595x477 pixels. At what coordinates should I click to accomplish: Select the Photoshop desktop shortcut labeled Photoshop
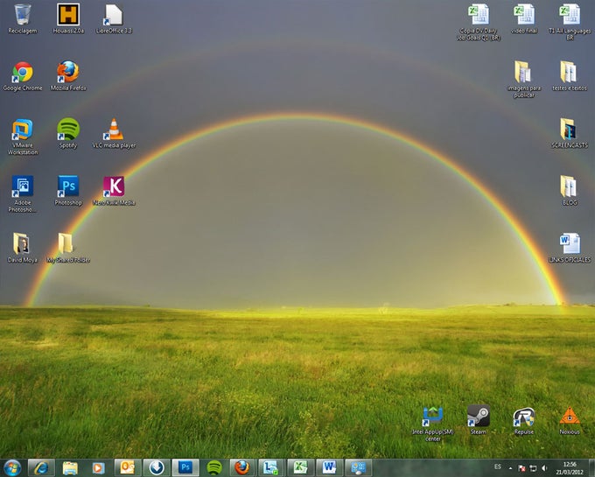pos(68,191)
